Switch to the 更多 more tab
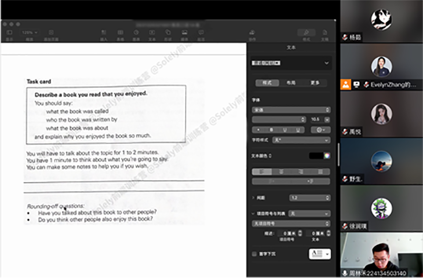This screenshot has height=278, width=423. [x=315, y=83]
